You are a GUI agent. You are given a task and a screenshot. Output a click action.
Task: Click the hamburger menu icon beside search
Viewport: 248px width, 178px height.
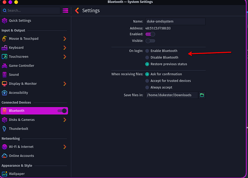(65, 10)
